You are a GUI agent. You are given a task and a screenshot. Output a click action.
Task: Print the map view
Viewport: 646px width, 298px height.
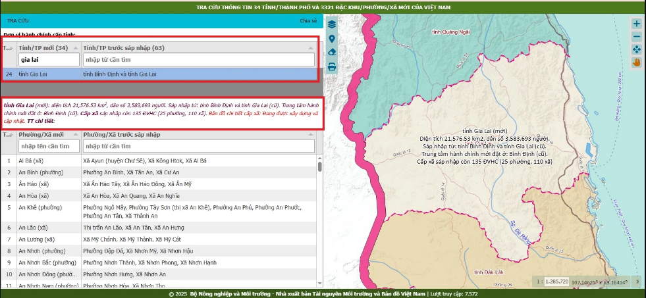(332, 66)
